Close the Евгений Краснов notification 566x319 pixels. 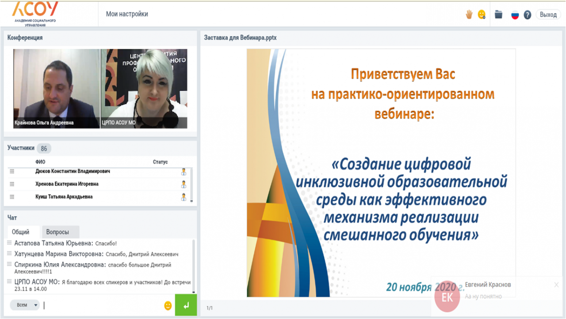556,285
